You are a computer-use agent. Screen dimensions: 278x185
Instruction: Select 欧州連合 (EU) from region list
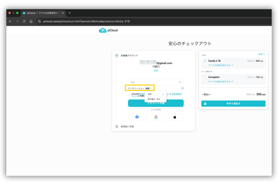point(154,99)
